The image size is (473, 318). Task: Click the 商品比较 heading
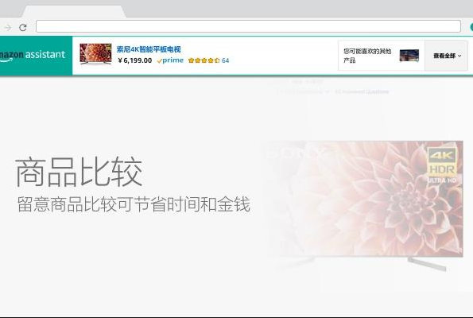(79, 173)
